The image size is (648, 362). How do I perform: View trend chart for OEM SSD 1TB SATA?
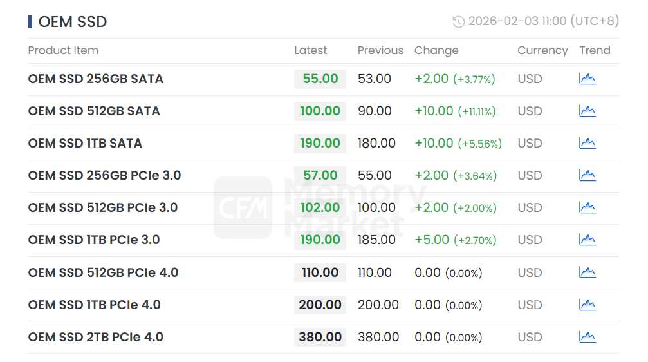coord(587,143)
